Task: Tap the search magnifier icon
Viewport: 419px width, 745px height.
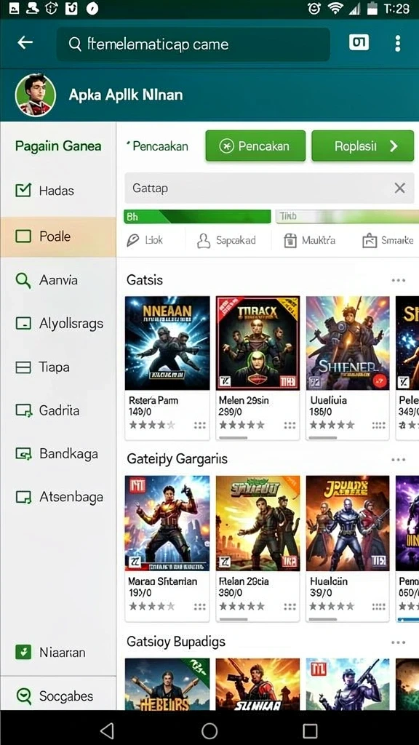Action: point(75,44)
